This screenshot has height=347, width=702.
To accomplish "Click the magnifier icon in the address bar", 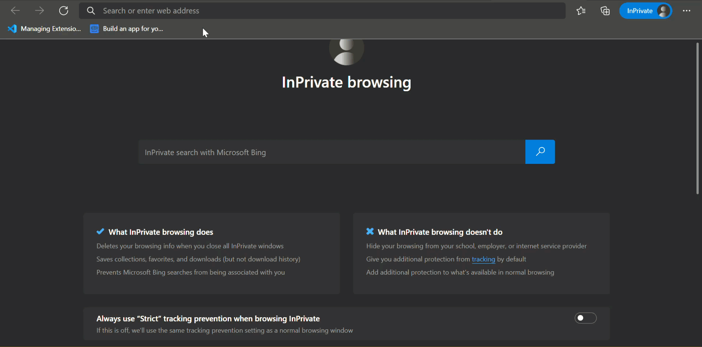I will click(91, 11).
